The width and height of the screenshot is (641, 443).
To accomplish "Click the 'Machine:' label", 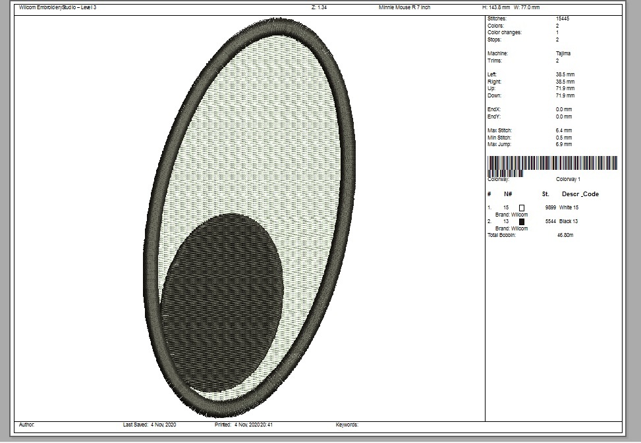I will (497, 53).
